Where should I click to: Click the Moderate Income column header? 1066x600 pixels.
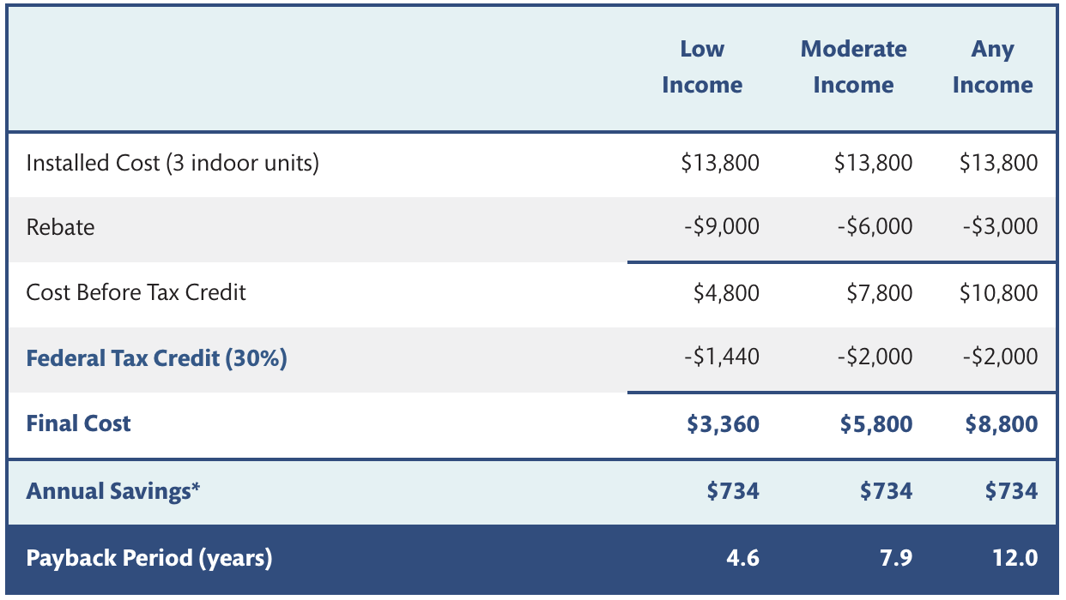coord(853,67)
